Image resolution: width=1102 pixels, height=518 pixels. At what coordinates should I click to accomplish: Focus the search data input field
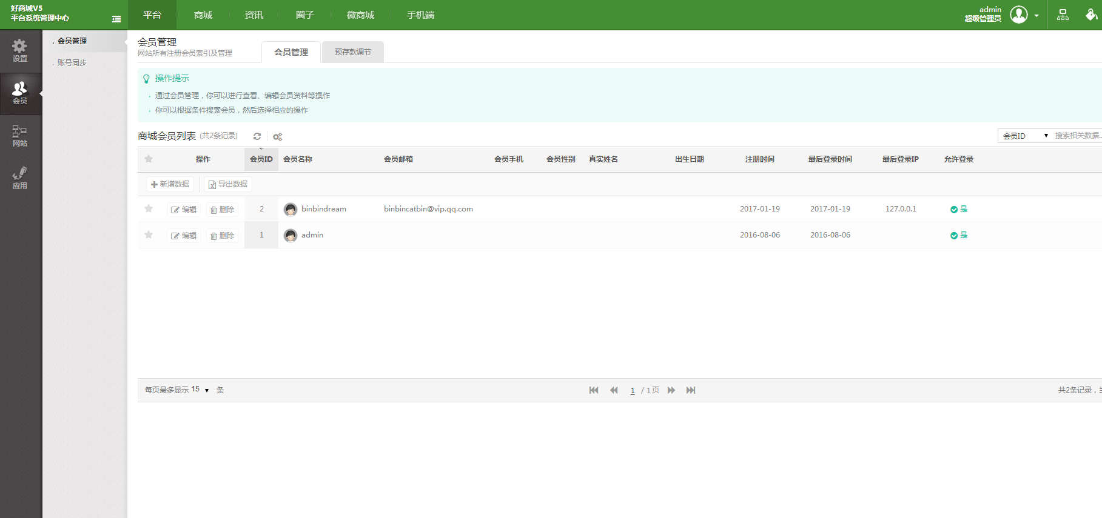pyautogui.click(x=1077, y=136)
